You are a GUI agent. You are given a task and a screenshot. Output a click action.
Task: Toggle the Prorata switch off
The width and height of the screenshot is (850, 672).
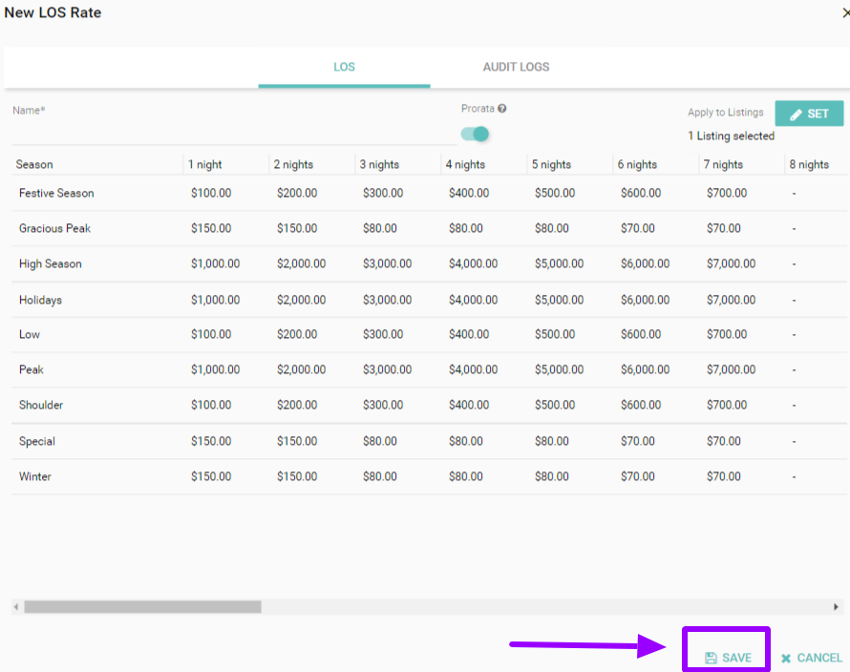(476, 135)
